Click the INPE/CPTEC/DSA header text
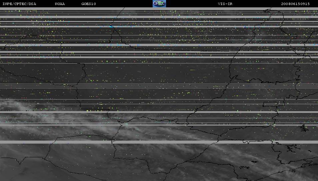Image resolution: width=318 pixels, height=181 pixels. pyautogui.click(x=19, y=4)
